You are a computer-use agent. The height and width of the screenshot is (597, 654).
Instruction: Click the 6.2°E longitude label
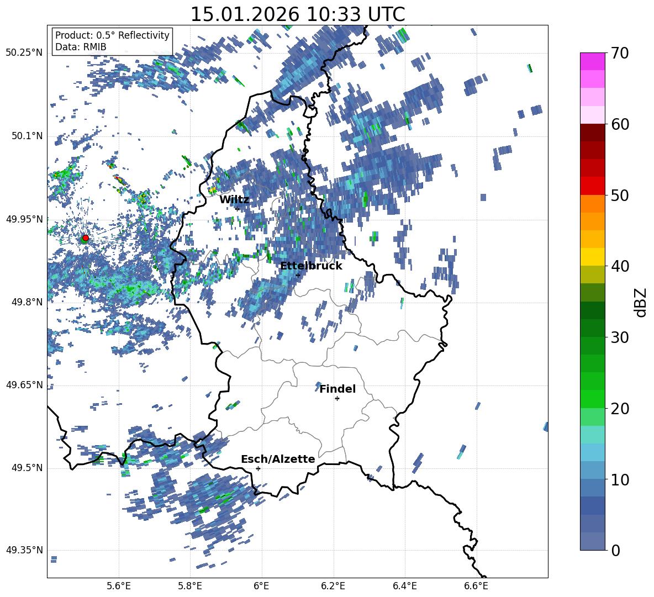click(x=333, y=587)
